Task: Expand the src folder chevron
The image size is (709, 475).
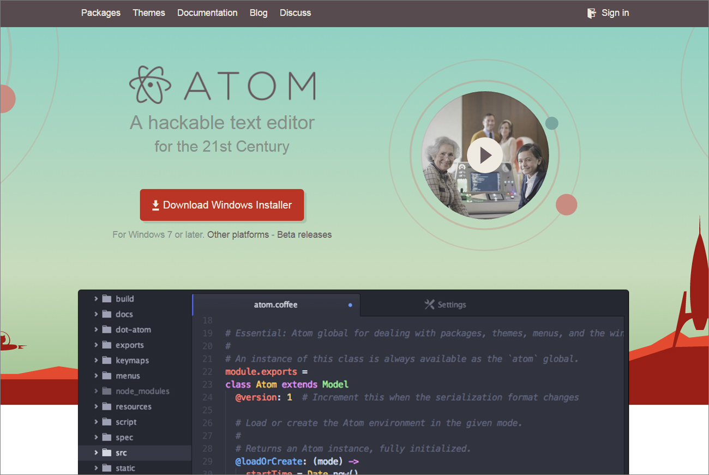Action: click(x=96, y=453)
